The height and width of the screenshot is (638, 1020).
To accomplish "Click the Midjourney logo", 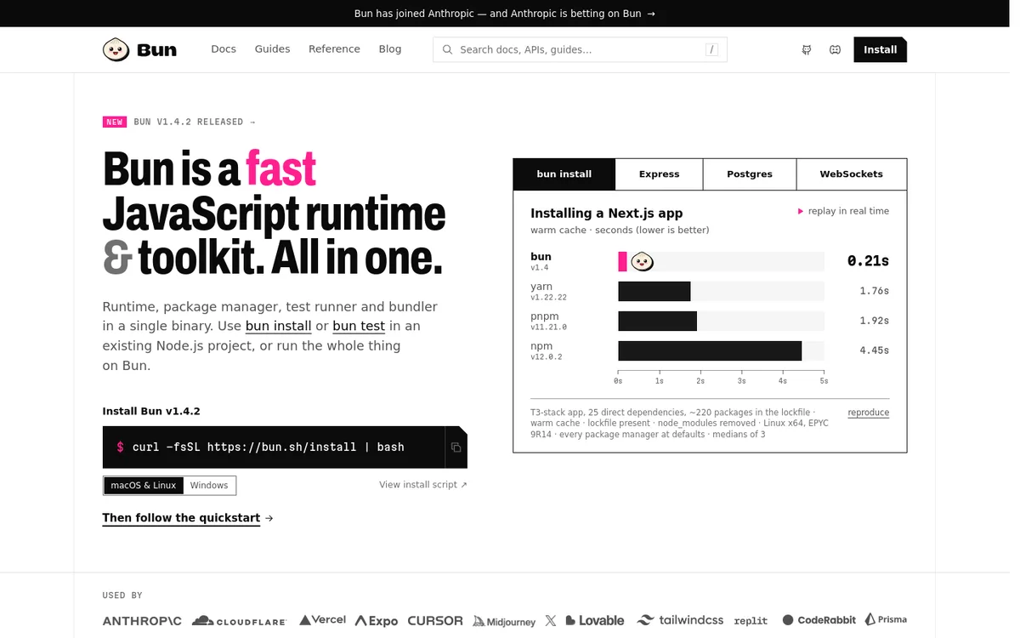I will pyautogui.click(x=505, y=622).
